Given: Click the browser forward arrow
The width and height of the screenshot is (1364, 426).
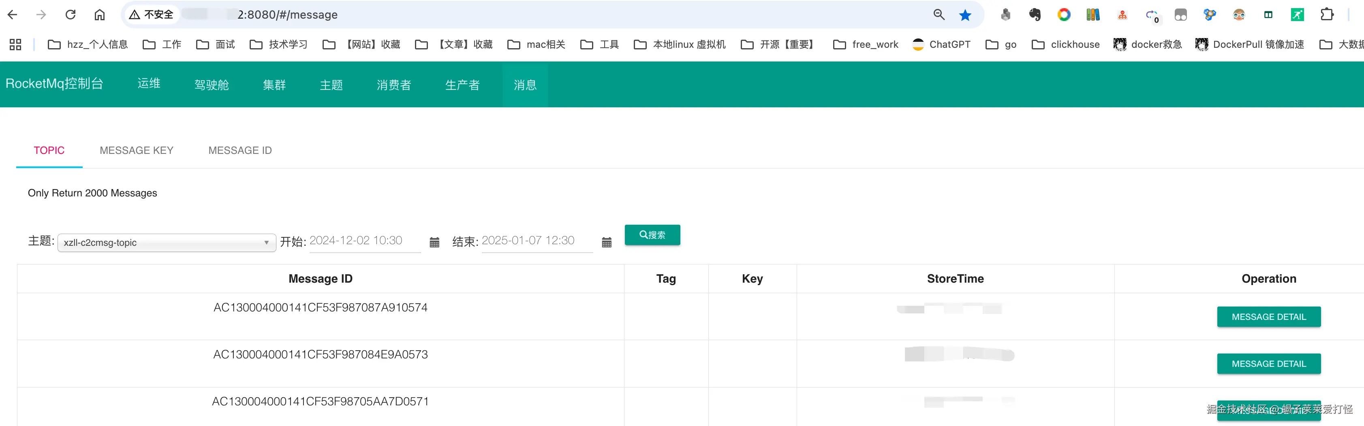Looking at the screenshot, I should [x=41, y=14].
